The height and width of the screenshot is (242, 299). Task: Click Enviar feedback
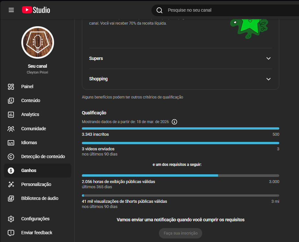pyautogui.click(x=37, y=233)
